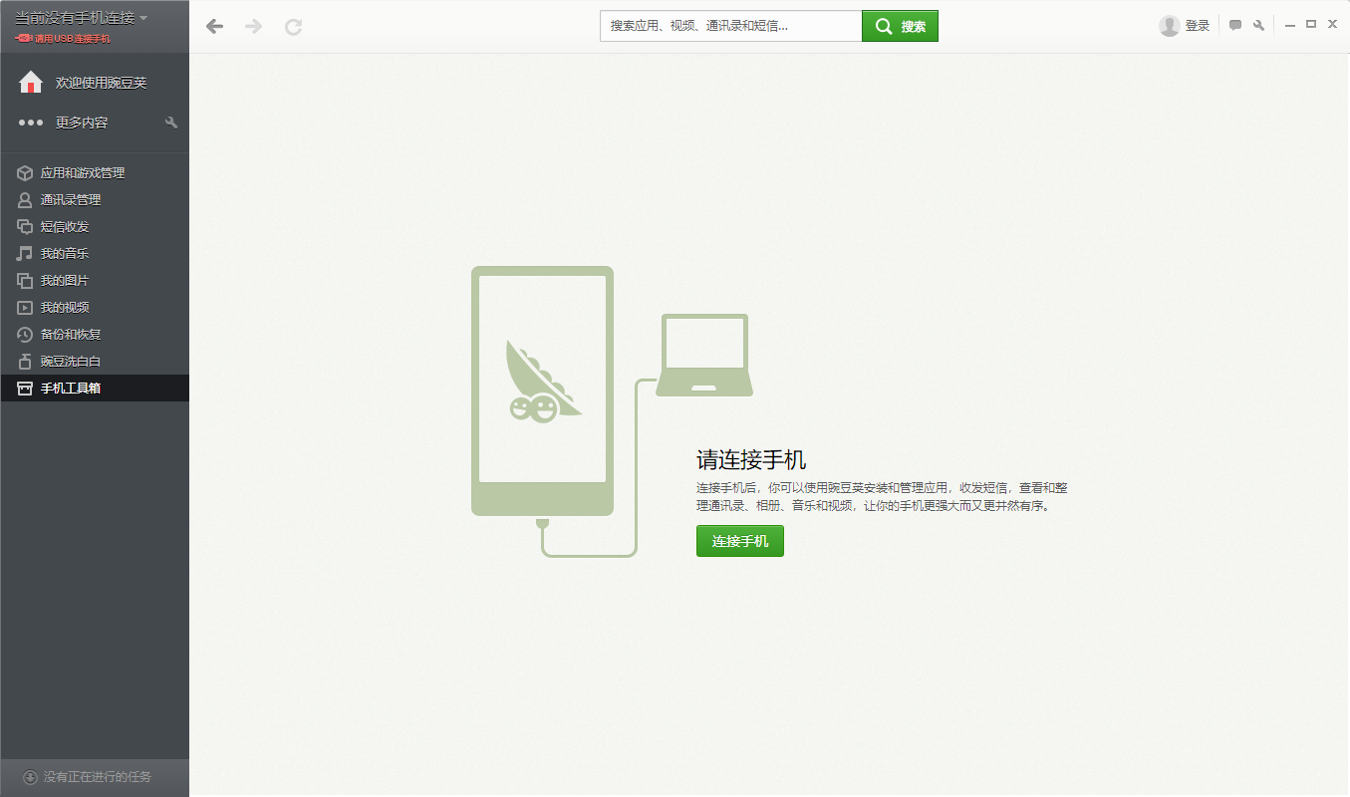Viewport: 1350px width, 797px height.
Task: Click the magnifier search button
Action: click(x=900, y=26)
